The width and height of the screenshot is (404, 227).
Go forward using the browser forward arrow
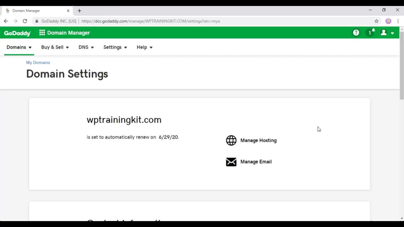15,21
